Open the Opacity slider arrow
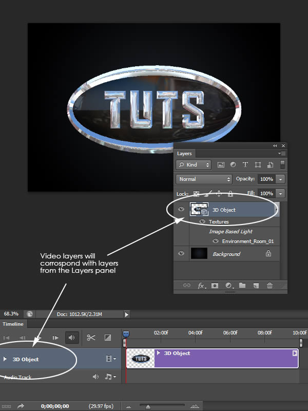The image size is (308, 411). point(280,179)
